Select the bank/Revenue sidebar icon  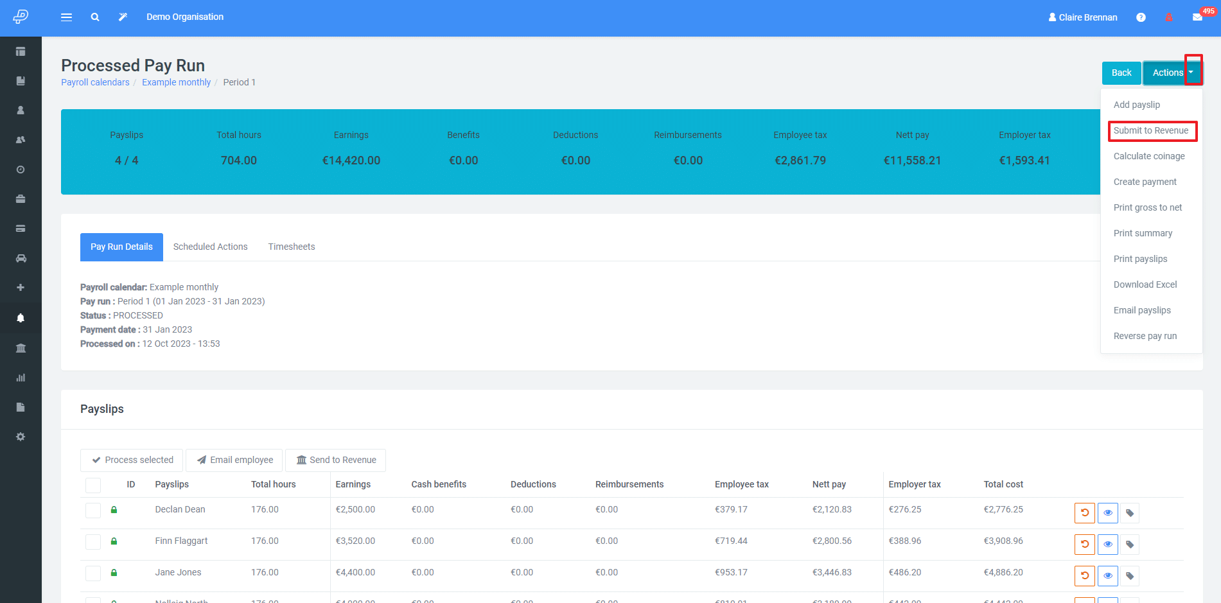click(21, 347)
